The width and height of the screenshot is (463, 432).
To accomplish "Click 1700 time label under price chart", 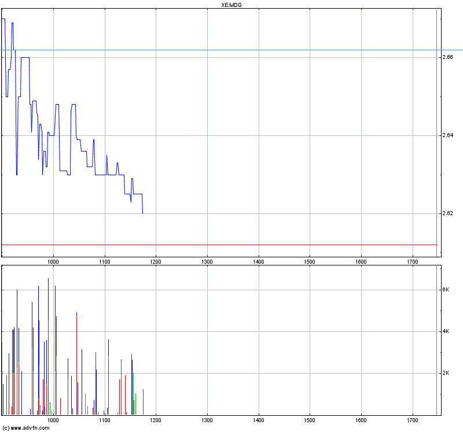I will coord(412,262).
